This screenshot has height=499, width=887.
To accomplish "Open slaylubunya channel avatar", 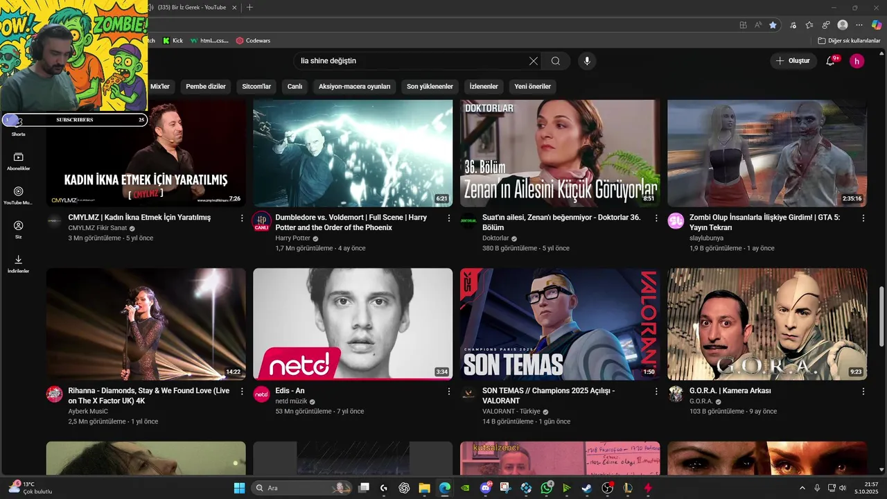I will pyautogui.click(x=676, y=220).
